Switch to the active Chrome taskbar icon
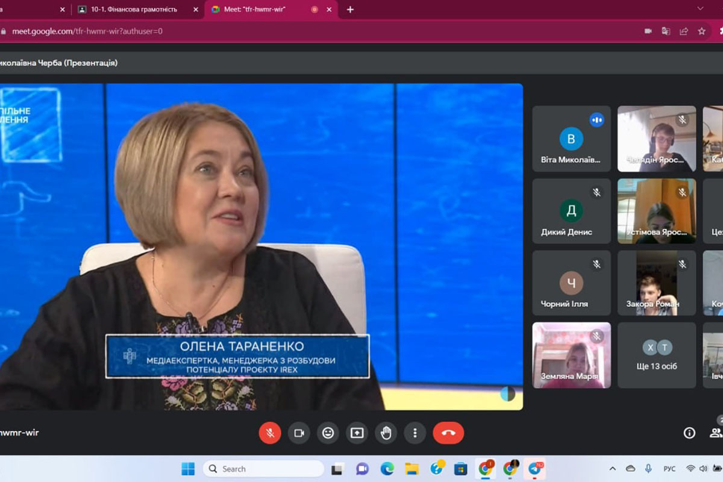723x482 pixels. pos(486,468)
